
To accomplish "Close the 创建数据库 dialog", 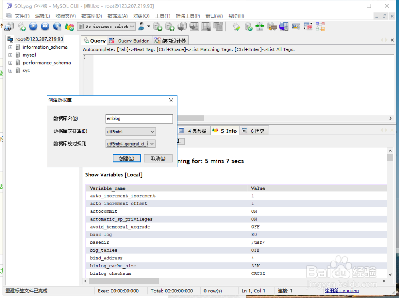I will (171, 100).
